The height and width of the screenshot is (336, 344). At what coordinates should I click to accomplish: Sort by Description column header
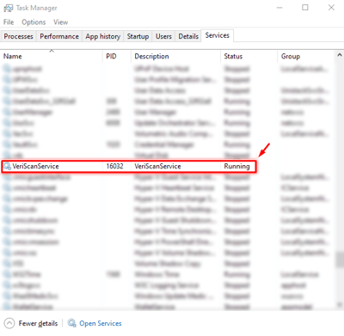coord(175,56)
